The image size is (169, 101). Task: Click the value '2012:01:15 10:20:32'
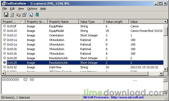(144, 67)
